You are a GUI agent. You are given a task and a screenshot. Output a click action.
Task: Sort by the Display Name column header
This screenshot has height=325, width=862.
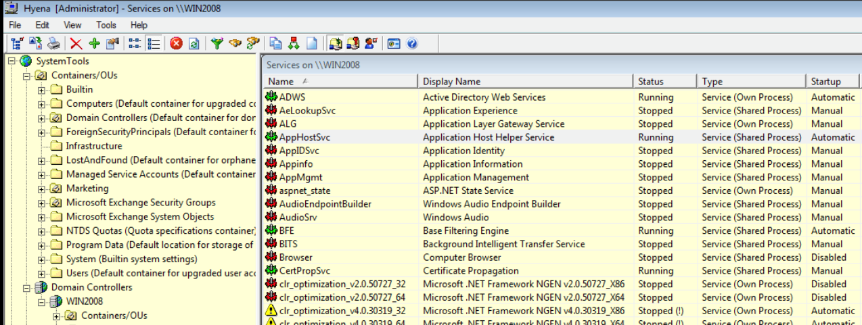click(x=526, y=81)
